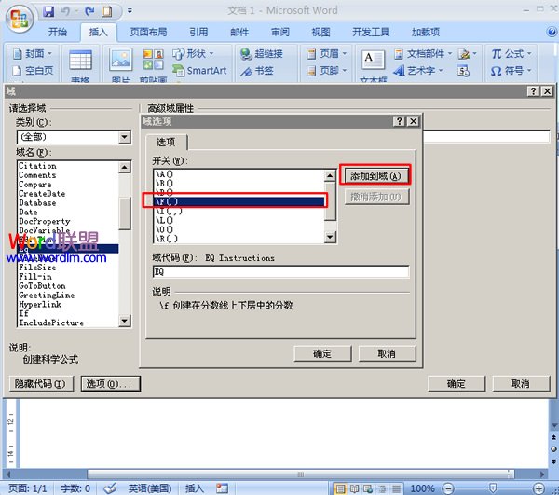Expand the 形状 shapes dropdown
This screenshot has height=495, width=559.
pyautogui.click(x=211, y=54)
